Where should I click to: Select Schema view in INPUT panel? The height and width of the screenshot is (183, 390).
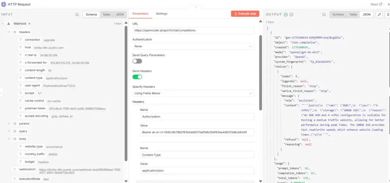click(x=91, y=15)
